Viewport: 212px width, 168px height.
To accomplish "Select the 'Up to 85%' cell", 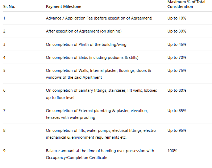I will click(177, 111).
